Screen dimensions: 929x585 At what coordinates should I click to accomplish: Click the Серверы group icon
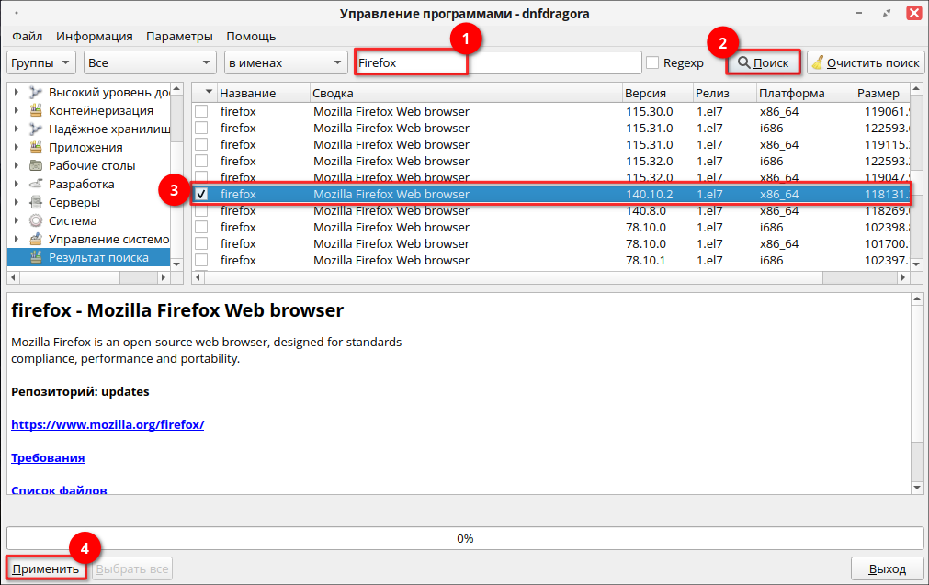pos(36,202)
